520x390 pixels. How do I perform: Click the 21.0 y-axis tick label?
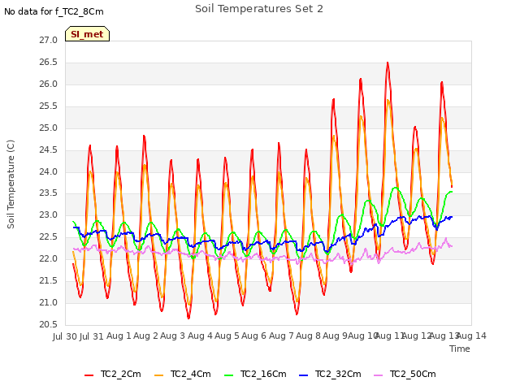[x=49, y=302]
